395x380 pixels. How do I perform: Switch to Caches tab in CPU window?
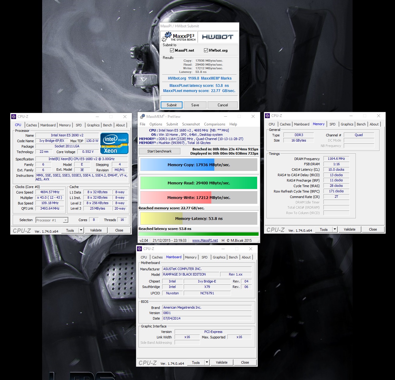point(32,125)
